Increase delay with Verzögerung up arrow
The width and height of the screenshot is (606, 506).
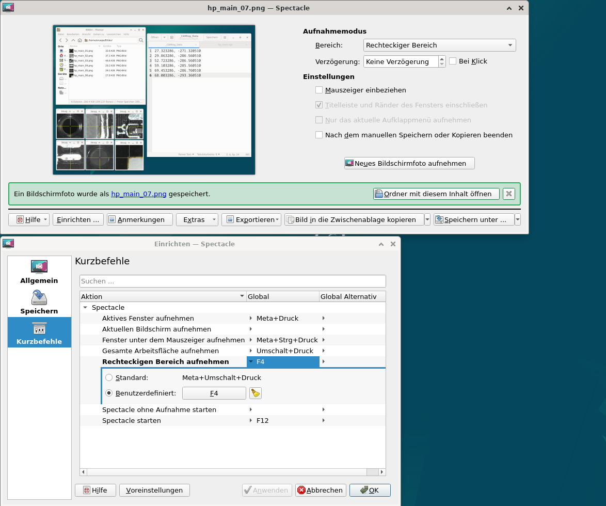coord(442,59)
